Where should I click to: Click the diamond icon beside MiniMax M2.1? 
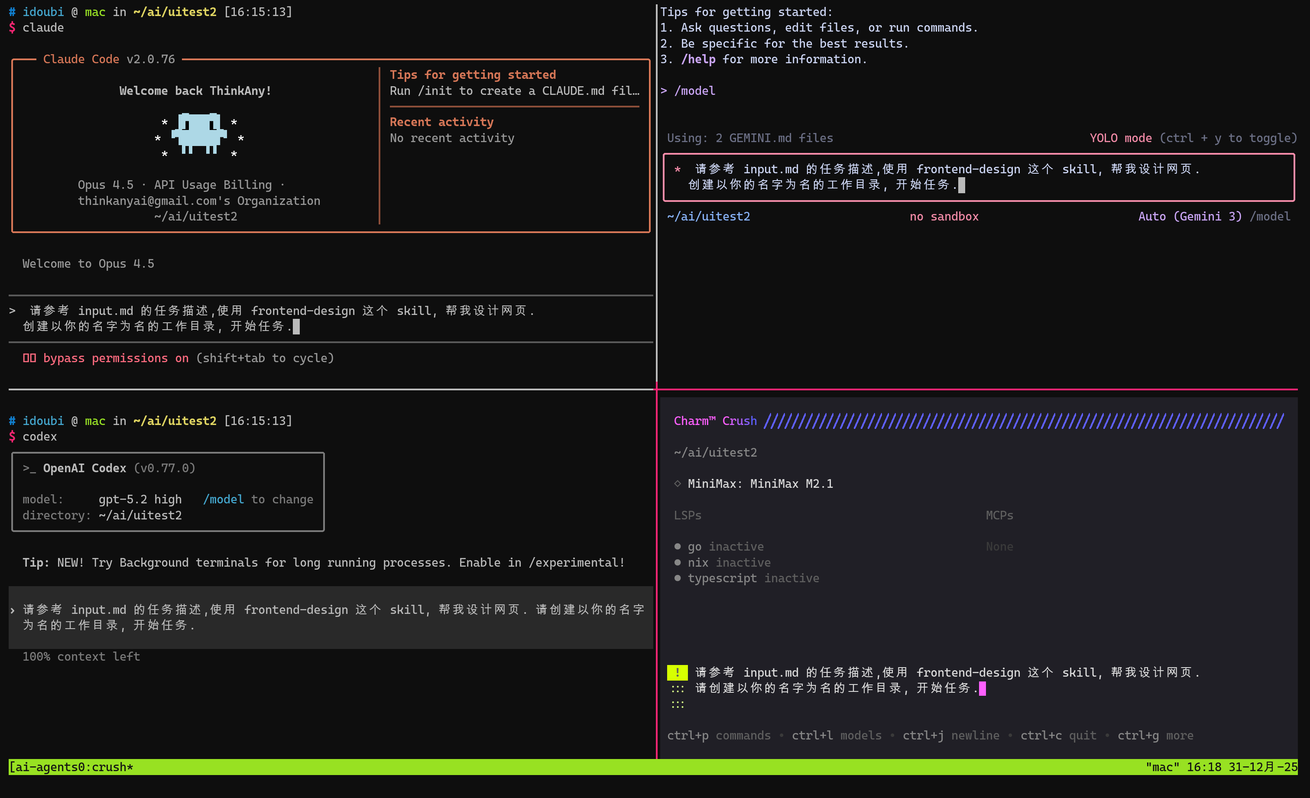tap(678, 484)
